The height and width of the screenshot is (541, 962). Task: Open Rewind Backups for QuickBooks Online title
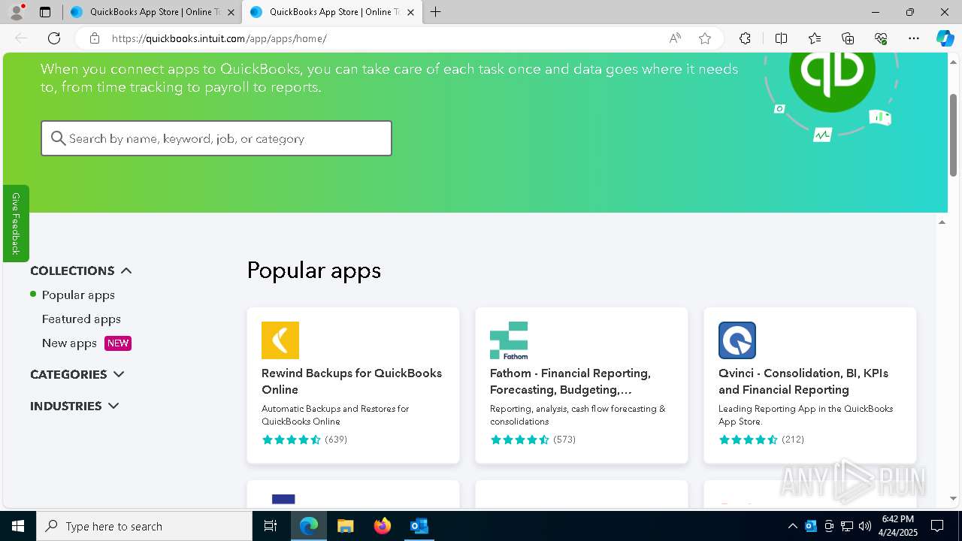(x=352, y=381)
